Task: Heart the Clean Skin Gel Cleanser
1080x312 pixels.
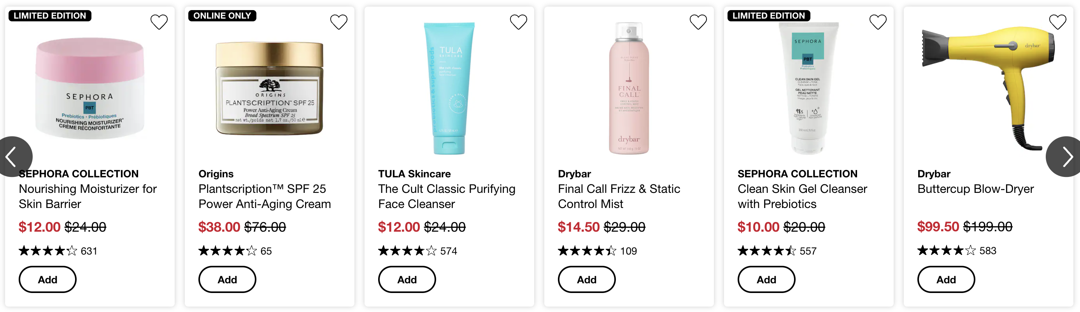Action: pyautogui.click(x=878, y=22)
